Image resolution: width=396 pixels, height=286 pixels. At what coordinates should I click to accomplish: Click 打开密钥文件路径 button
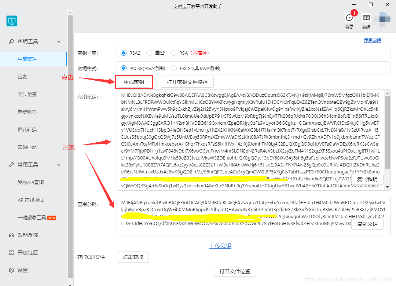click(x=187, y=82)
